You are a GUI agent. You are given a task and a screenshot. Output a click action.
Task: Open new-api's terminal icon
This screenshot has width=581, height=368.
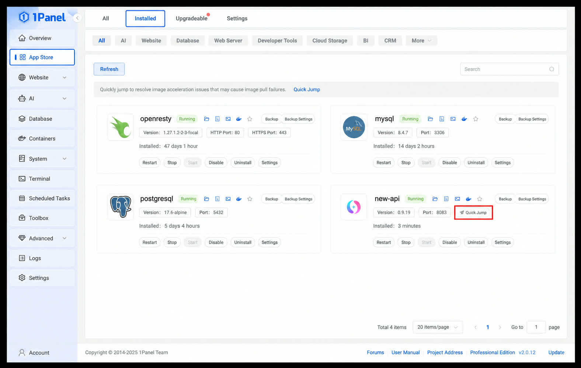pyautogui.click(x=458, y=199)
